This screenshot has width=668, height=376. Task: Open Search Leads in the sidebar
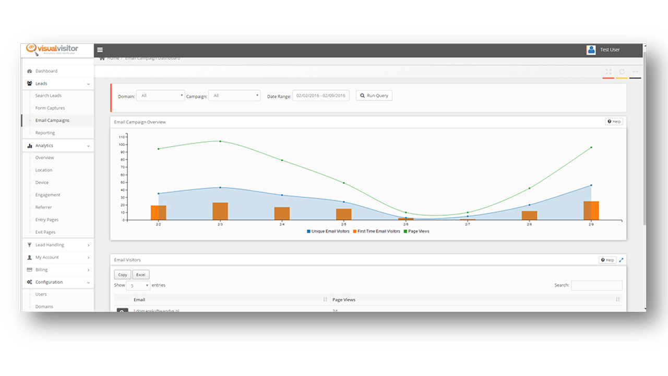point(48,96)
